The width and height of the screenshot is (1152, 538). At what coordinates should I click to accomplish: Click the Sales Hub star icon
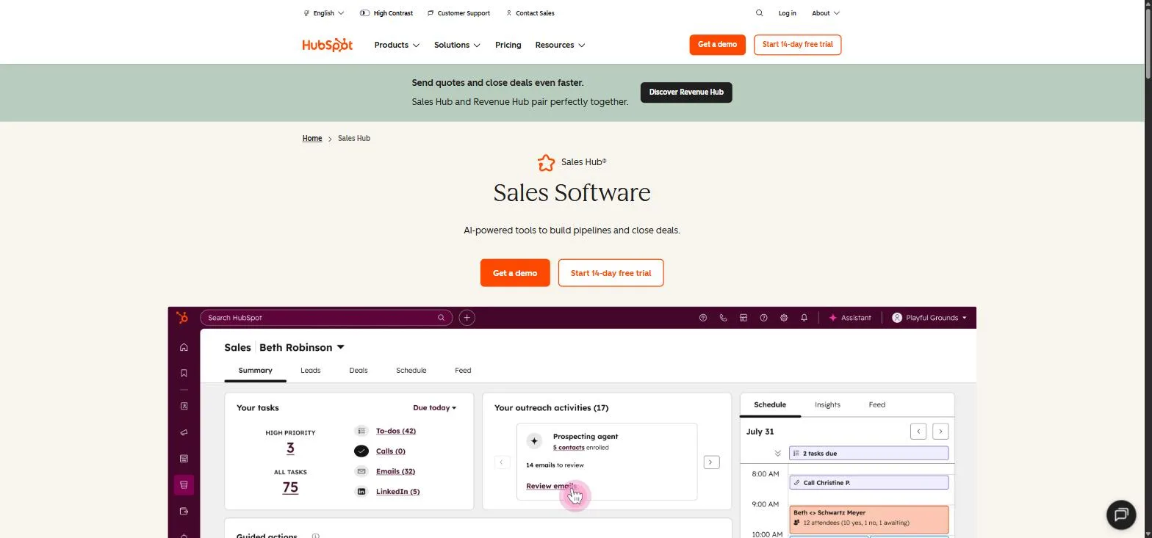coord(546,162)
